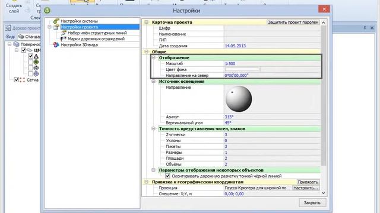Click the Проекция value Гаусса-Крюгера
The height and width of the screenshot is (213, 380).
(257, 188)
